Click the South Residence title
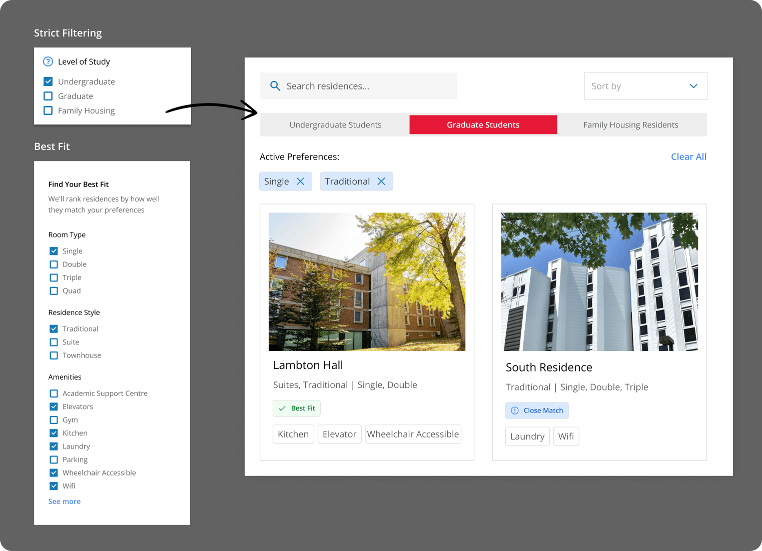Screen dimensions: 762x551 549,367
